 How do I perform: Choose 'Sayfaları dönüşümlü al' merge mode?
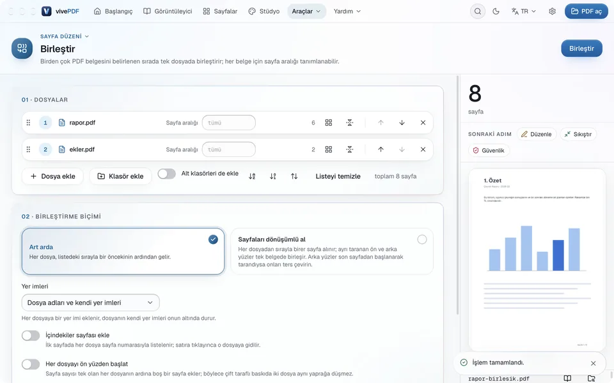click(332, 252)
